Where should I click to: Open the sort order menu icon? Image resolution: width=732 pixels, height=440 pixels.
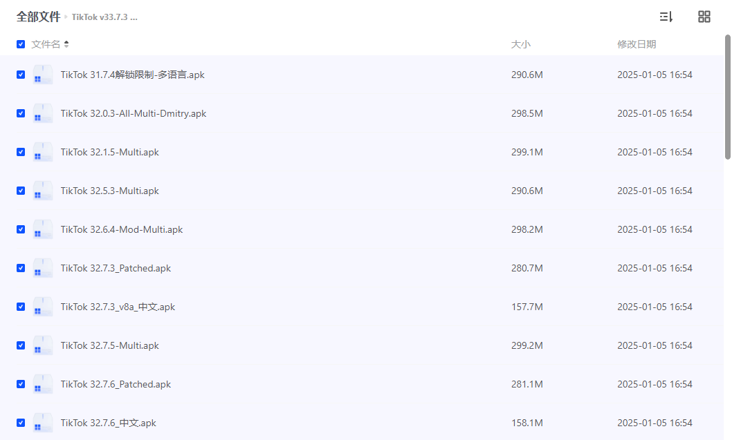tap(666, 17)
